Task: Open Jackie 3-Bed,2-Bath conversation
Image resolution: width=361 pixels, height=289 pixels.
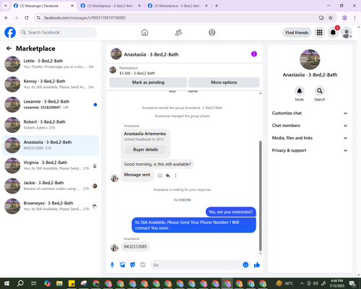Action: 51,186
